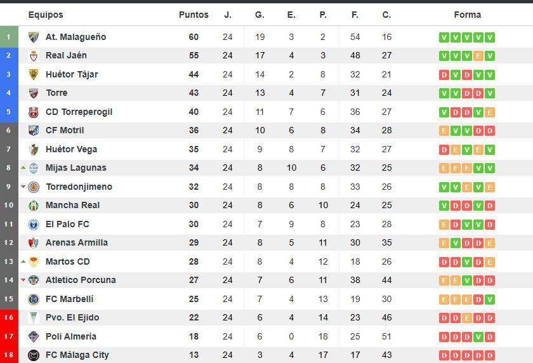This screenshot has width=533, height=363.
Task: Click the Torredonjimeno round crest
Action: [33, 187]
